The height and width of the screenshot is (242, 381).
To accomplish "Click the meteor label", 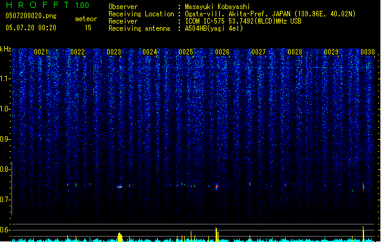I will 86,19.
